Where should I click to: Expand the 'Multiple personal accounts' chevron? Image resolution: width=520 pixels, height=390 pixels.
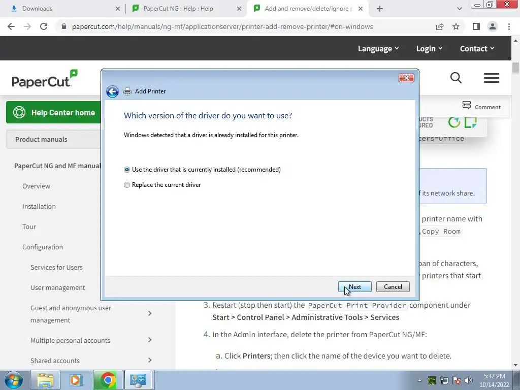[x=150, y=340]
